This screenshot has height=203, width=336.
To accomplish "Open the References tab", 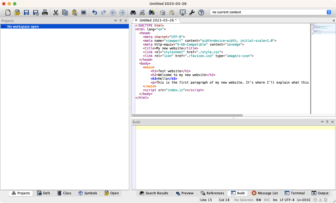I will [212, 193].
